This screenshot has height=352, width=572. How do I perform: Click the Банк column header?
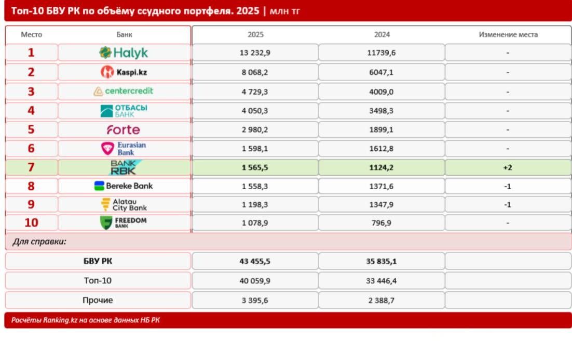pyautogui.click(x=124, y=35)
